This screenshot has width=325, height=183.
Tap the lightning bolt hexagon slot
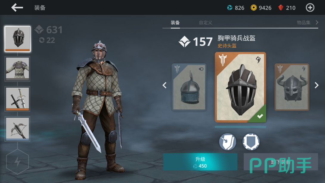click(x=17, y=162)
